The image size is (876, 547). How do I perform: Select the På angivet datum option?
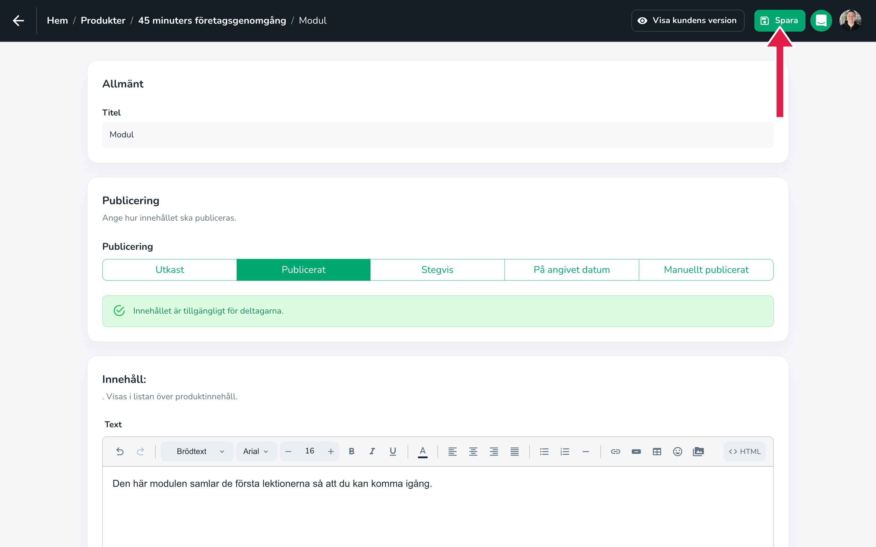572,270
